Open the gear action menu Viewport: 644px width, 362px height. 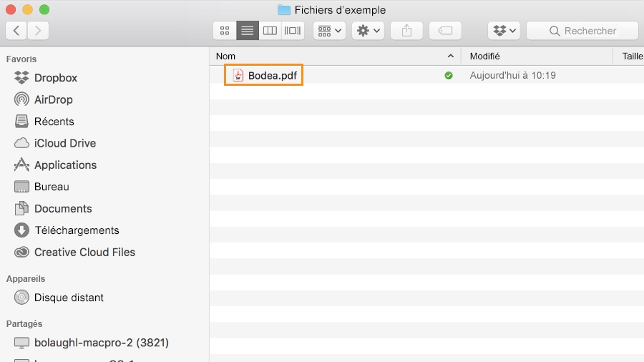pyautogui.click(x=368, y=30)
